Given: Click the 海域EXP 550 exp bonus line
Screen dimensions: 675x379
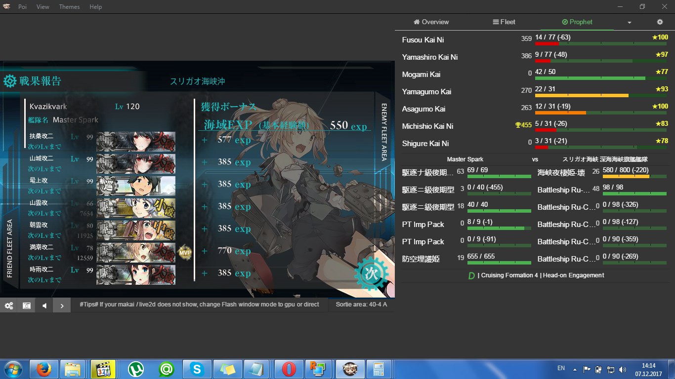Looking at the screenshot, I should pyautogui.click(x=285, y=125).
